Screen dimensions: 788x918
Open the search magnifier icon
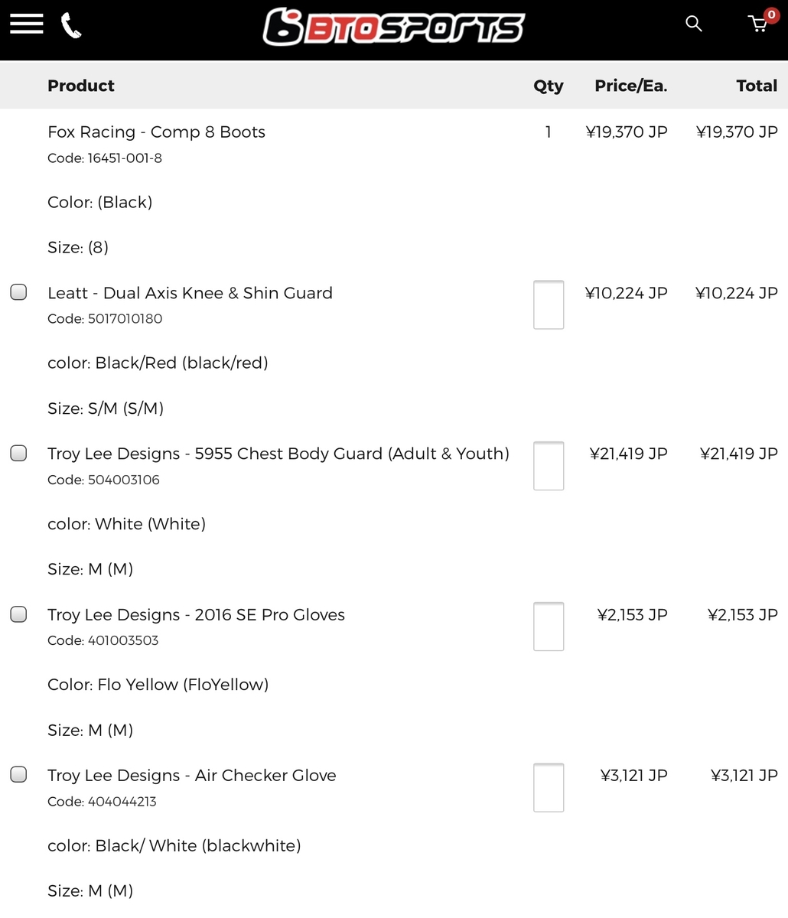[x=694, y=24]
